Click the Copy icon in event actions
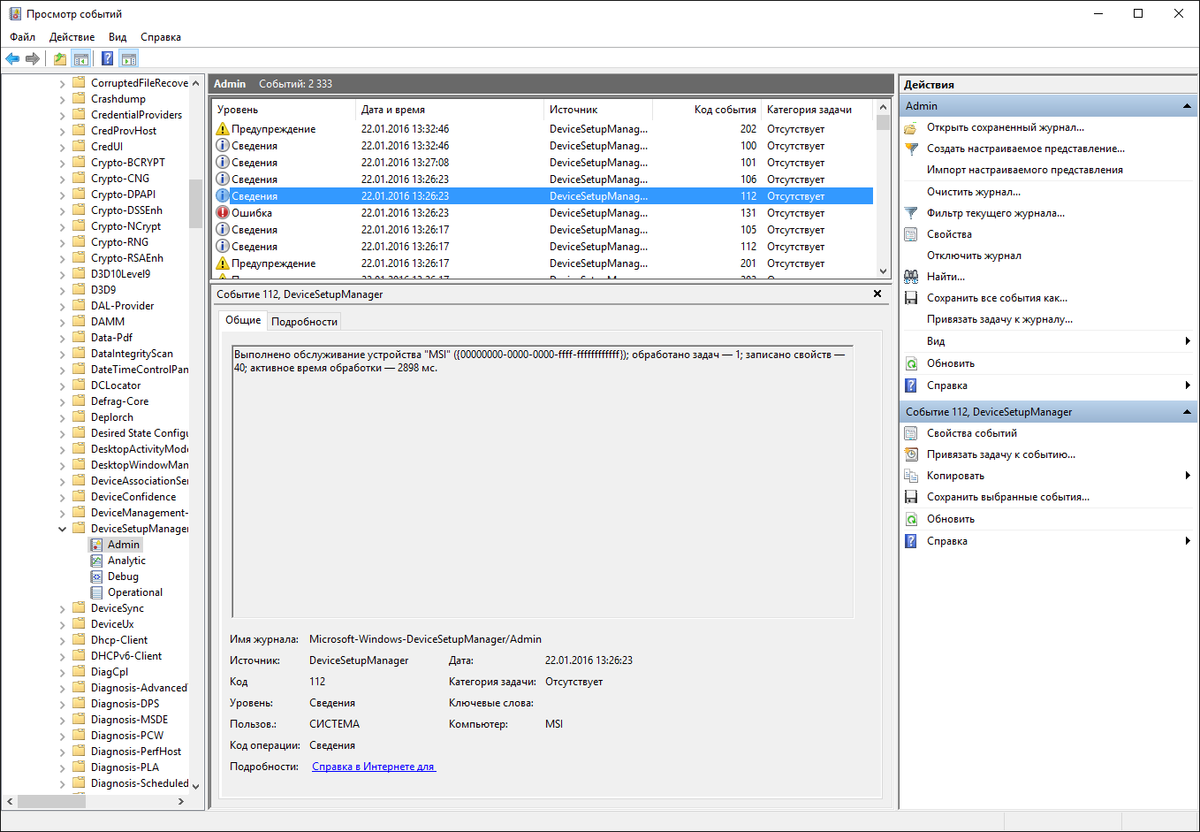 [x=911, y=476]
